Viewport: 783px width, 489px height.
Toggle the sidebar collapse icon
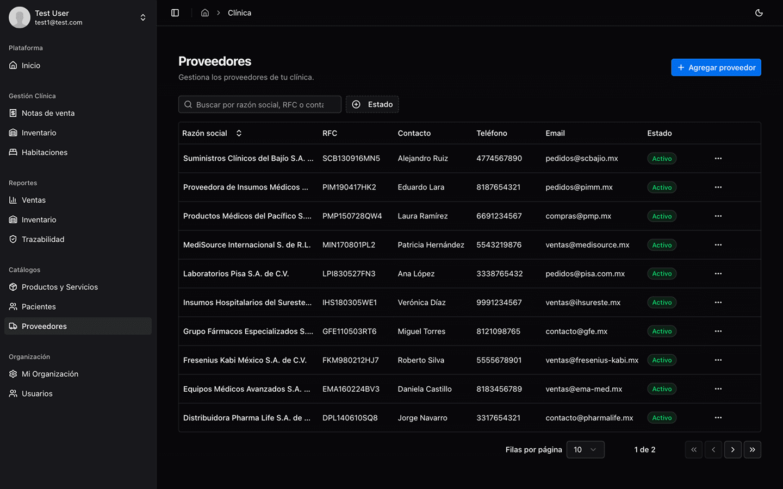[175, 12]
